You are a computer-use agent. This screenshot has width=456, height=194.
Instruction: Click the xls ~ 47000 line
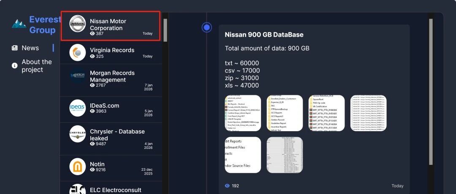[x=242, y=85]
